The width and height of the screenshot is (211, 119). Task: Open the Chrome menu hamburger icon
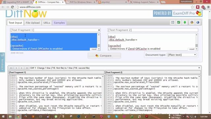click(x=208, y=7)
